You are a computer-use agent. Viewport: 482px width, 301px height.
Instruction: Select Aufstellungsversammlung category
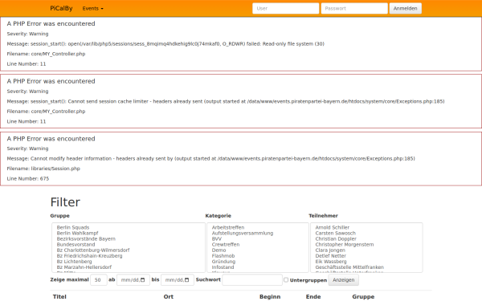(x=243, y=233)
